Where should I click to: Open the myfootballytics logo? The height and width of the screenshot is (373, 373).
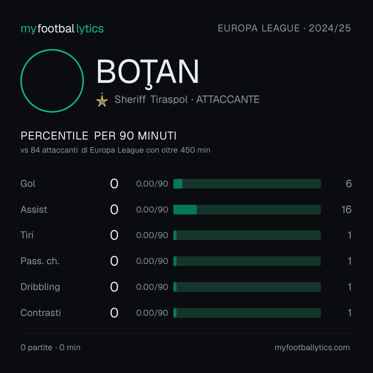pos(62,29)
